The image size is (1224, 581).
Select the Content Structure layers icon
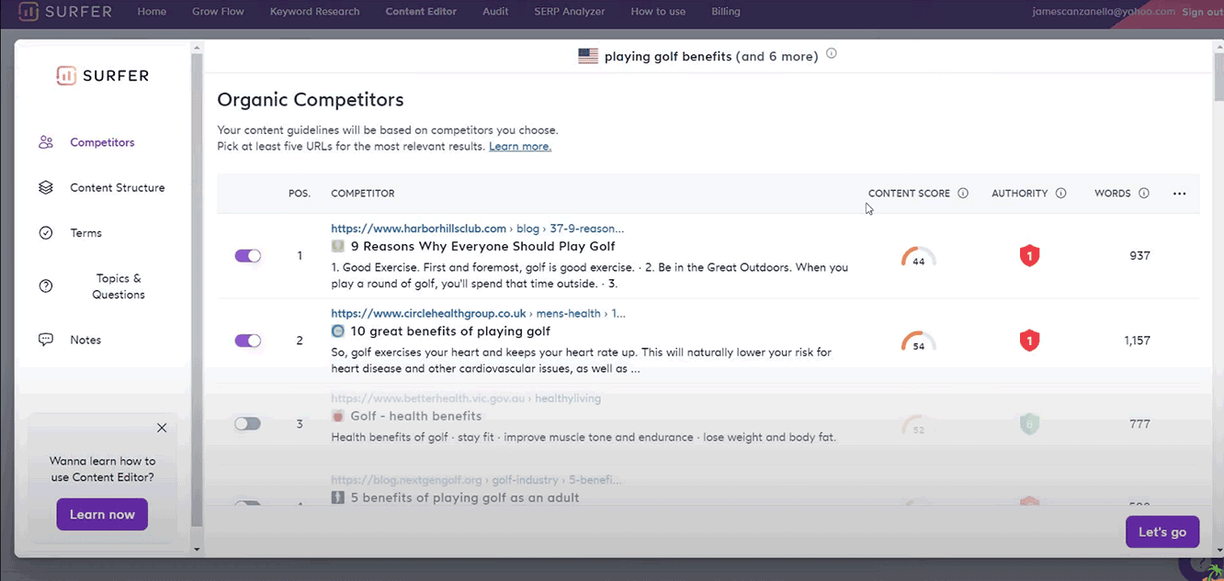click(46, 187)
